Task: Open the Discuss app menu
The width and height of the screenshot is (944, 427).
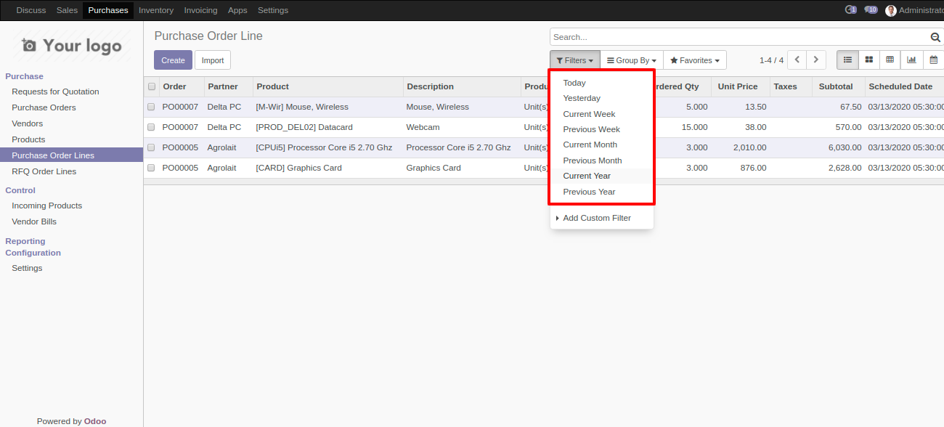Action: pyautogui.click(x=31, y=10)
